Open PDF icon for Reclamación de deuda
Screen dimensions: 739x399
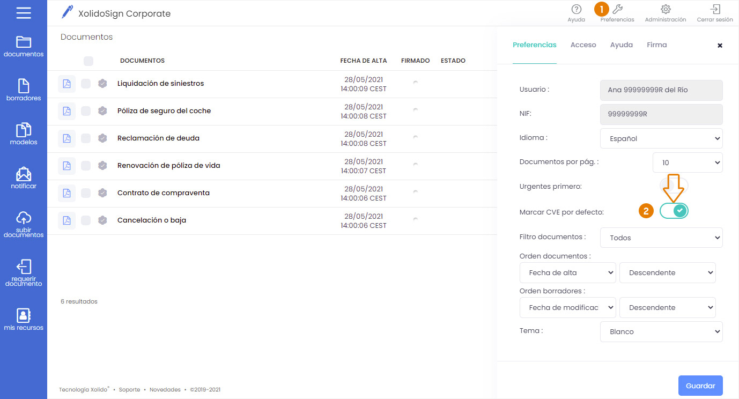pyautogui.click(x=66, y=138)
